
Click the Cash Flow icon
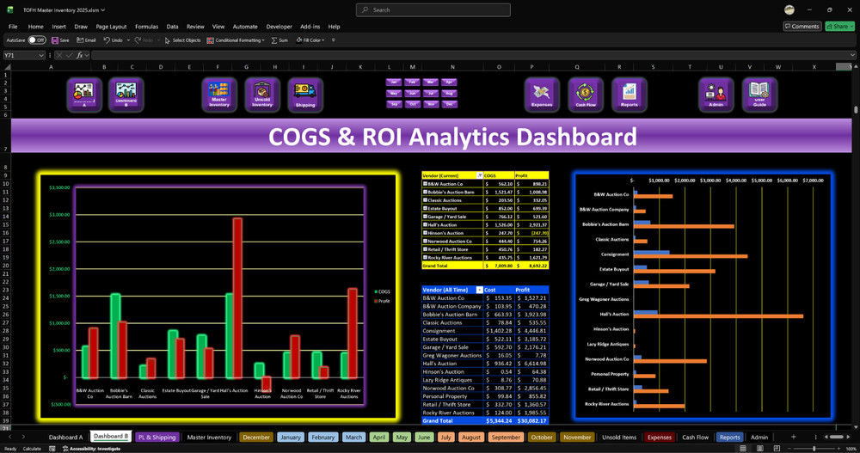click(586, 94)
